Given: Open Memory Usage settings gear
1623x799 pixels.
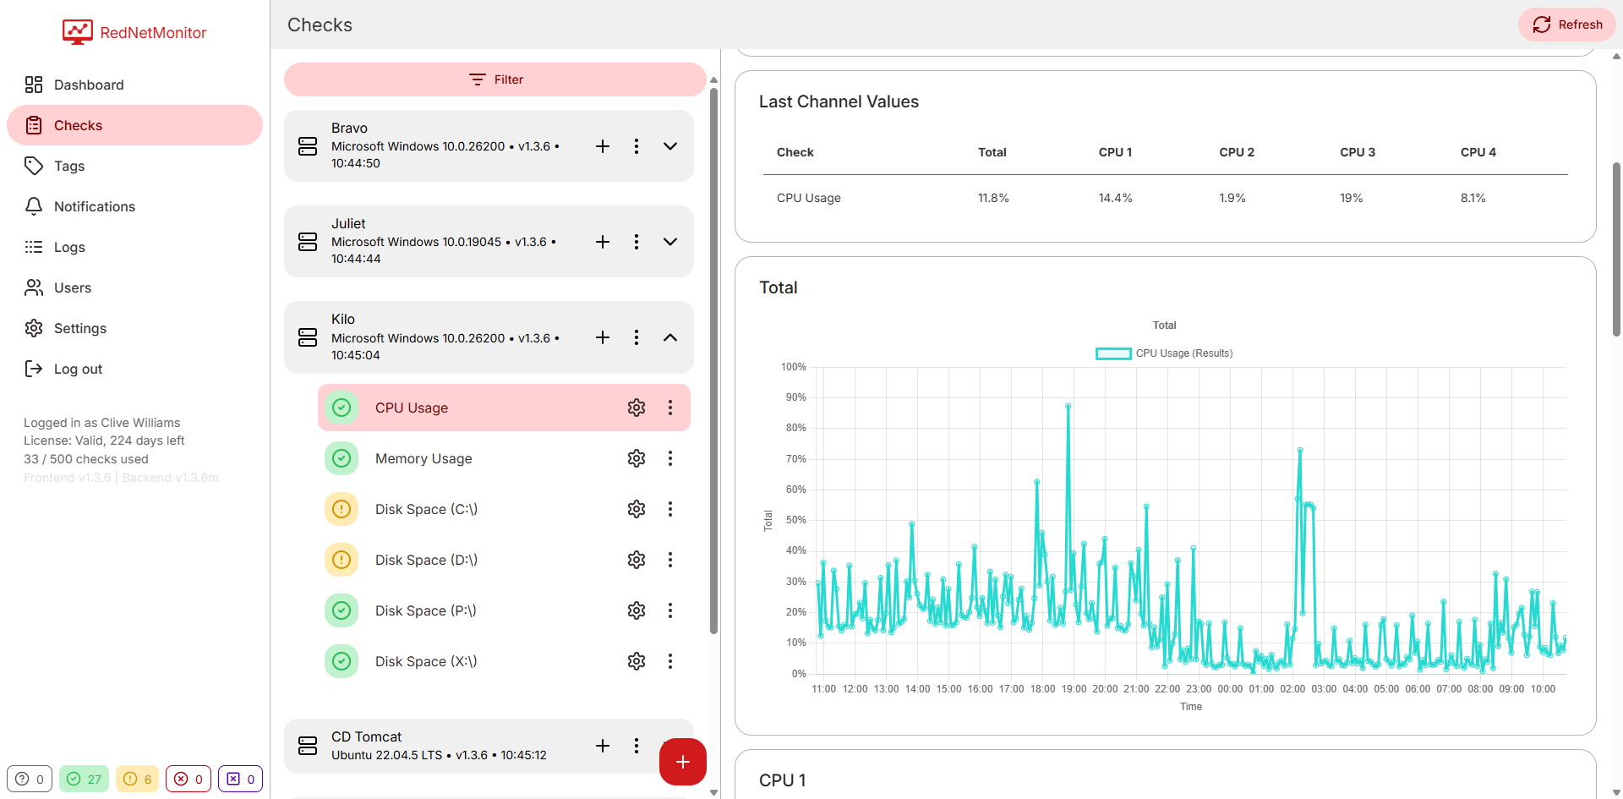Looking at the screenshot, I should tap(637, 458).
